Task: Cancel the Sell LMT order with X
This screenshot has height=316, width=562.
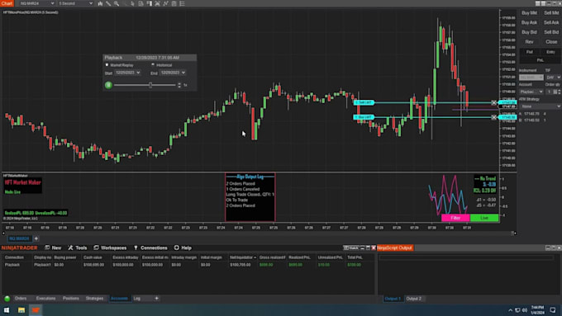Action: coord(494,102)
